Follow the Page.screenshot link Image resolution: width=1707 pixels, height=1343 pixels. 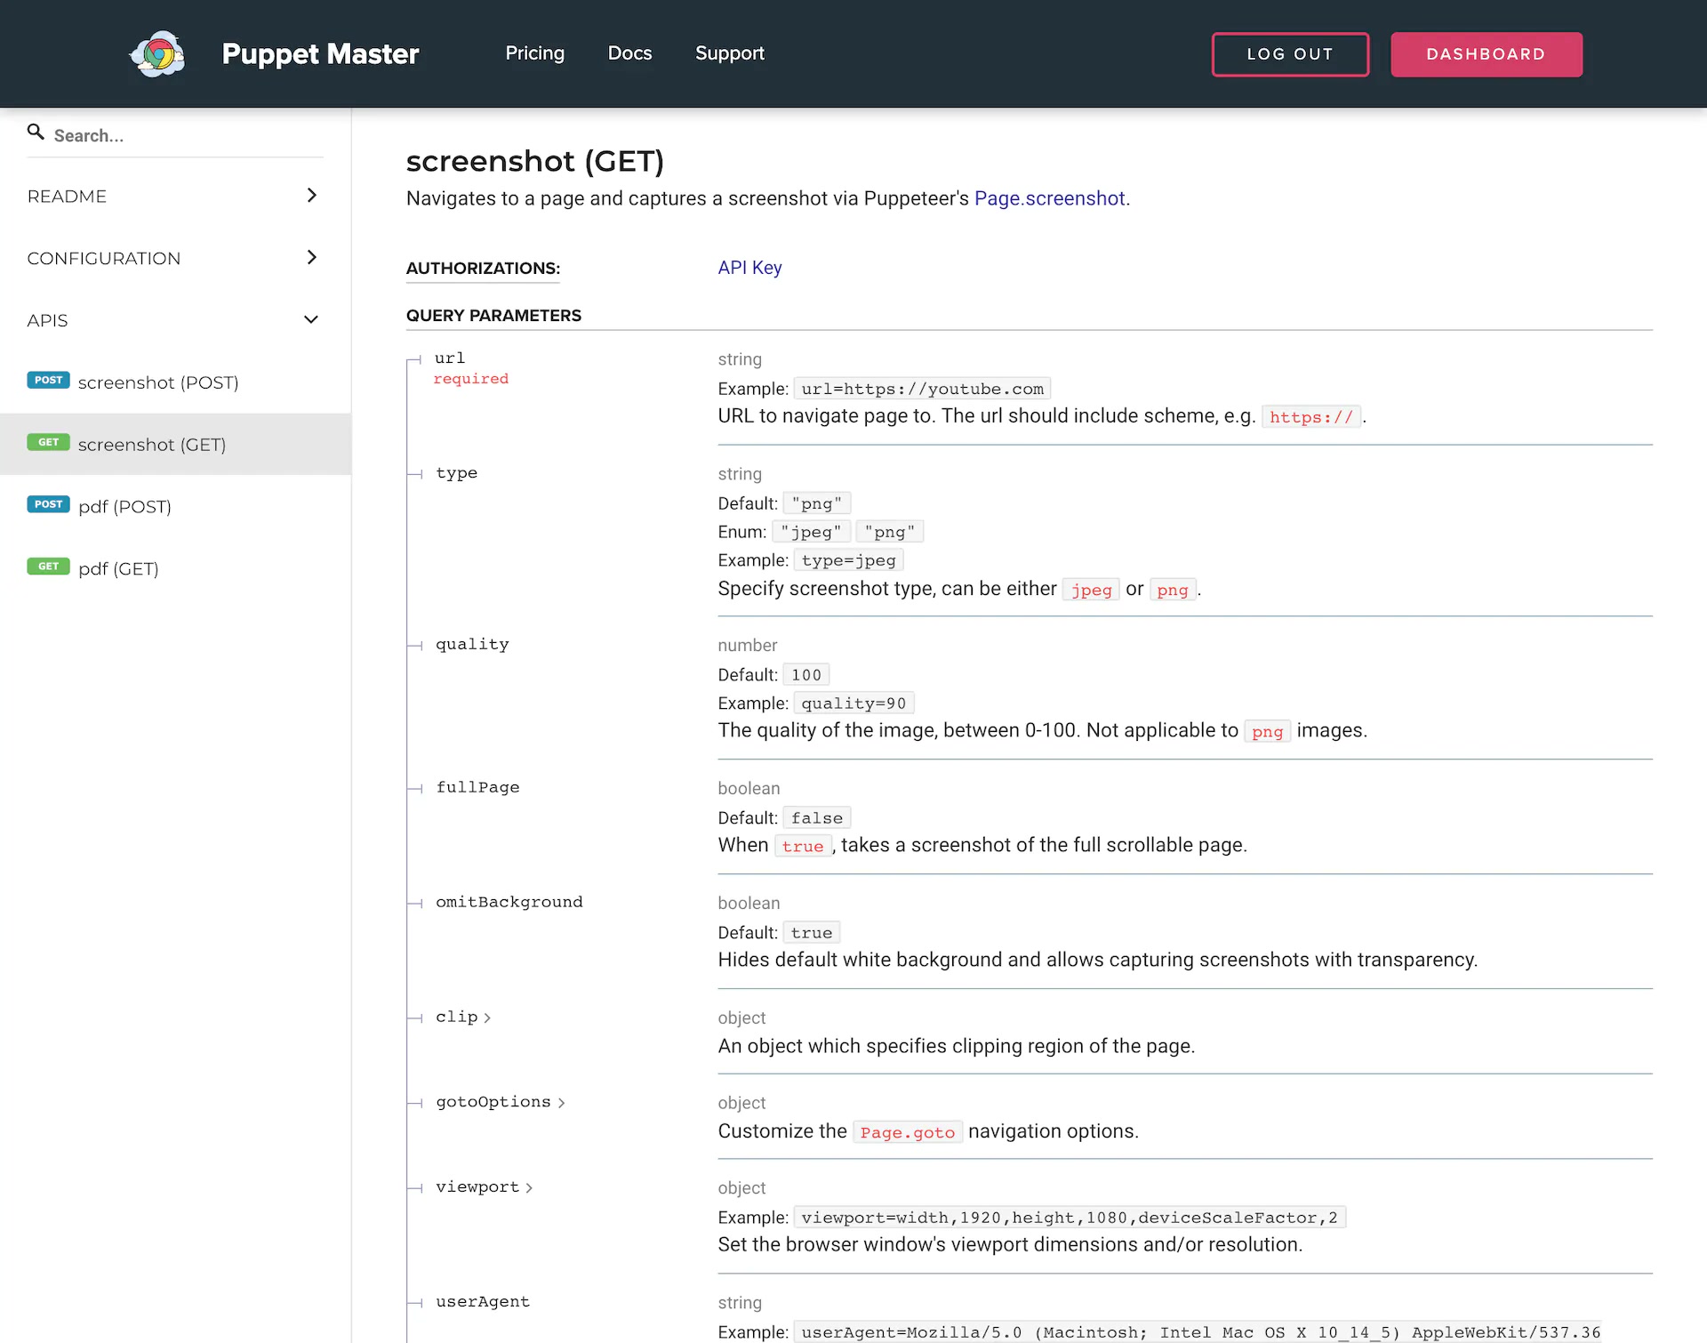[1049, 198]
